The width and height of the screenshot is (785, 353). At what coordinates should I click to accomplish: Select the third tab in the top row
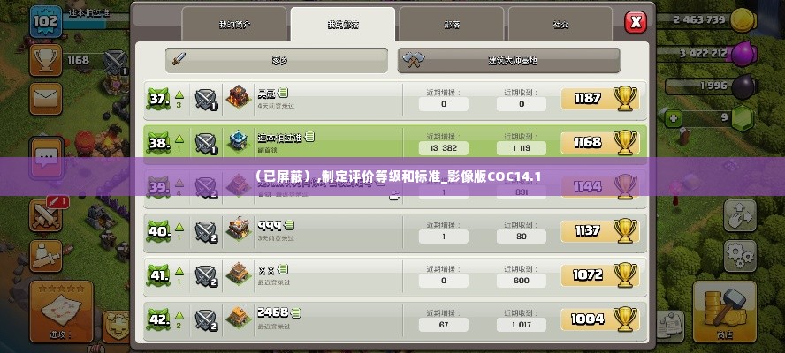pos(452,25)
